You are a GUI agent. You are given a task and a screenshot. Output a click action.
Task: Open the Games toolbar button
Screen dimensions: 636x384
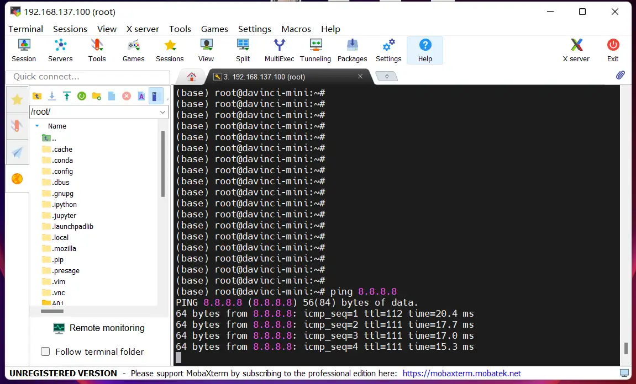[x=134, y=50]
